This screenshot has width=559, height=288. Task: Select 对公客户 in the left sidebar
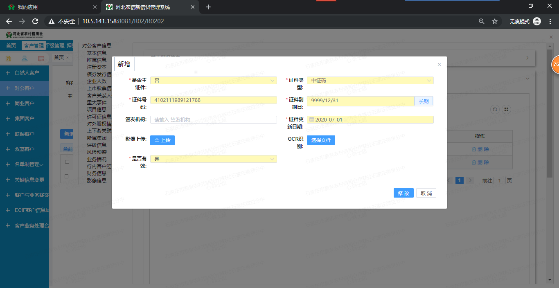[25, 88]
